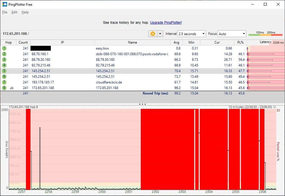Click the 23:03 mark on the timeline axis
The height and width of the screenshot is (196, 285).
coord(182,192)
